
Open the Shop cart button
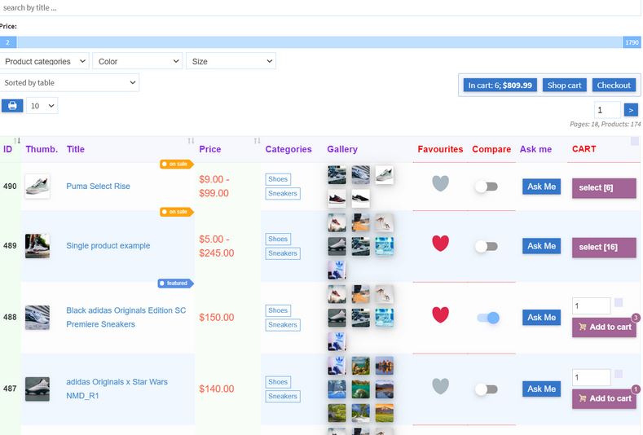click(564, 86)
